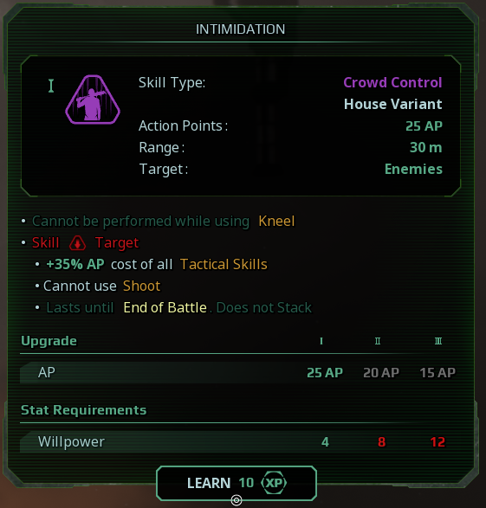Screen dimensions: 486x508
Task: Click the purple Intimidation skill icon
Action: coord(93,100)
